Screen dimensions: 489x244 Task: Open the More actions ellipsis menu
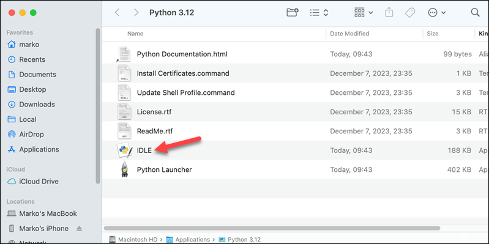pyautogui.click(x=437, y=12)
